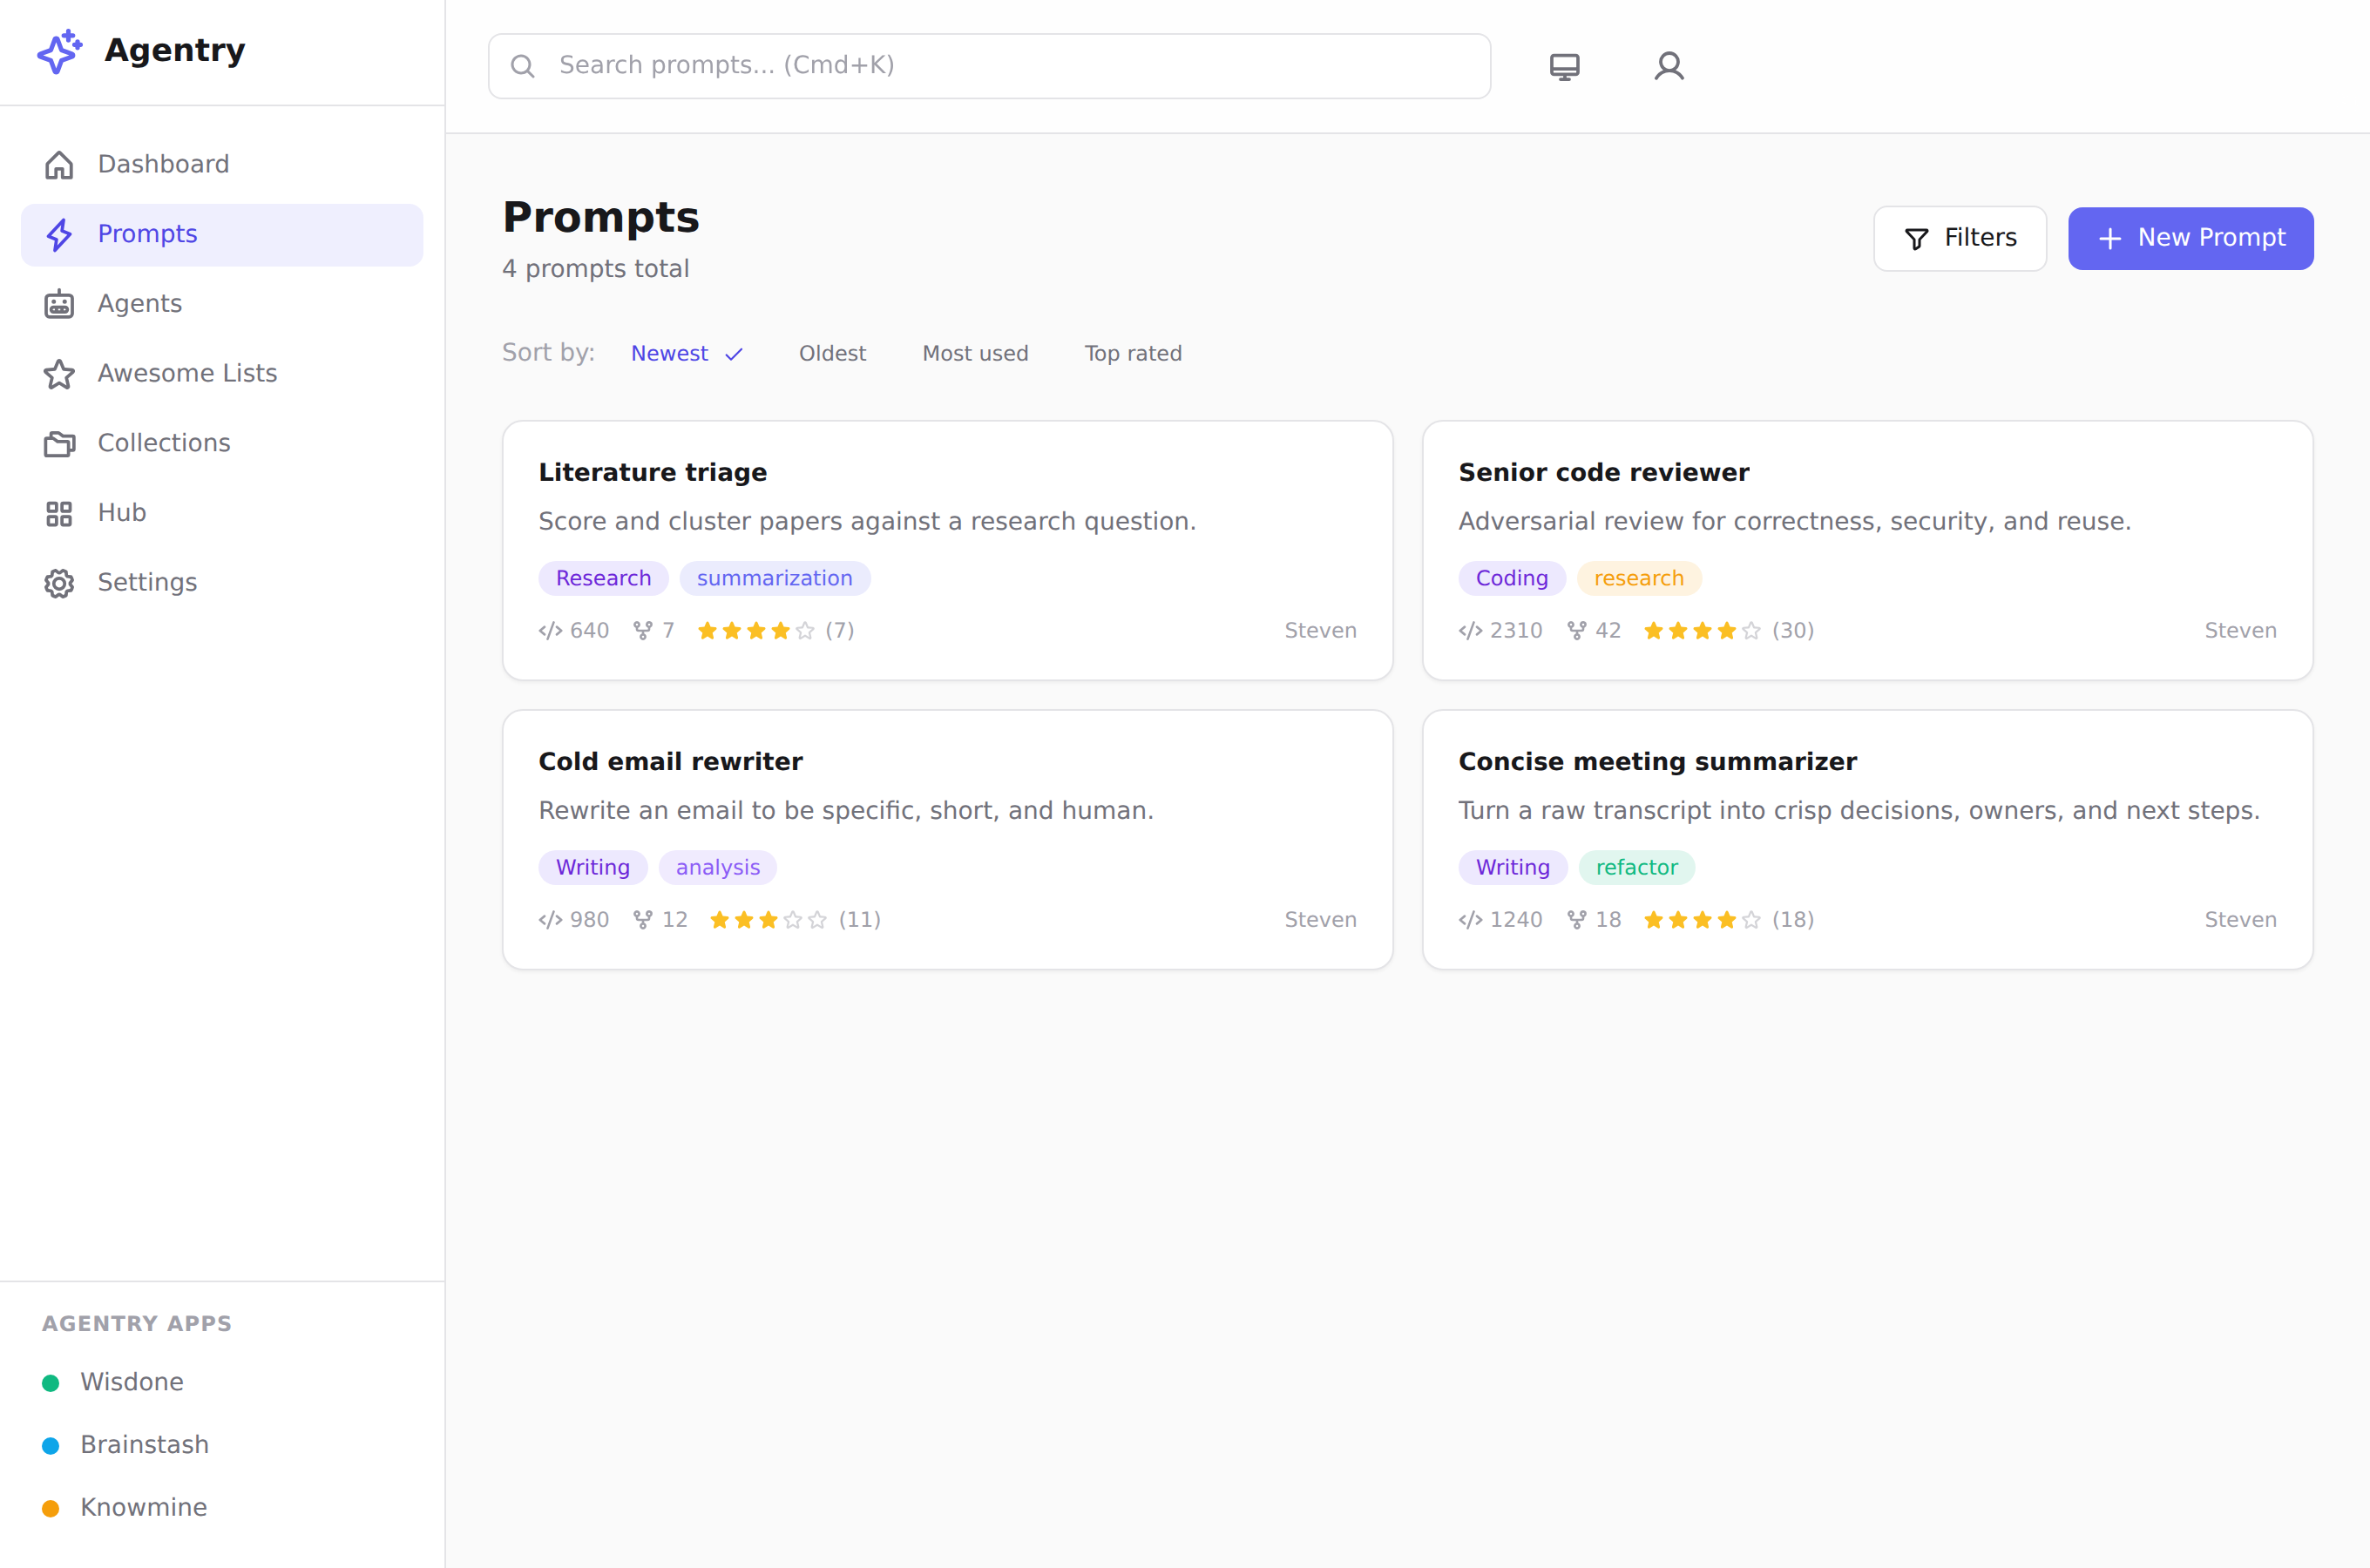The image size is (2370, 1568).
Task: Open the Filters button
Action: point(1960,238)
